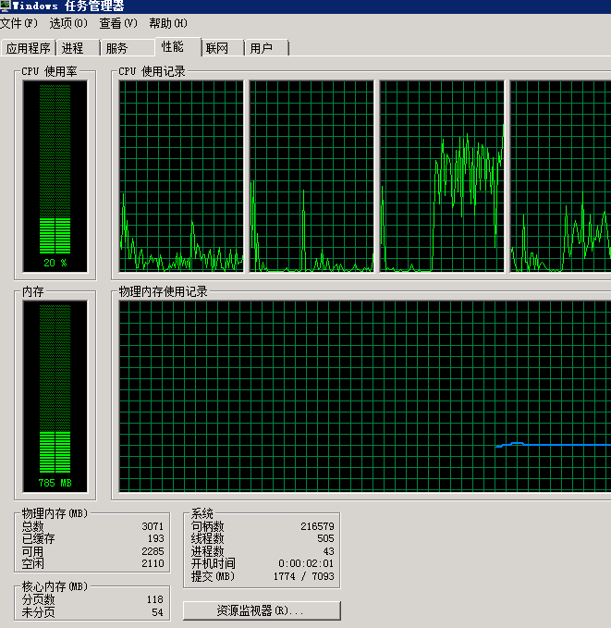The height and width of the screenshot is (628, 611).
Task: Click the 未分页 value 54
Action: (x=157, y=612)
